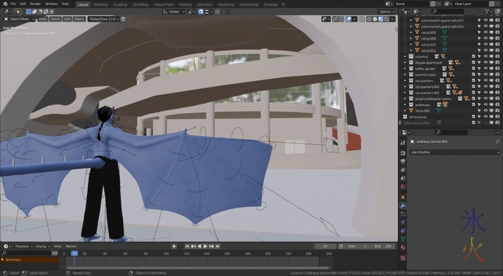Open the Render properties tab icon
503x276 pixels.
pyautogui.click(x=403, y=153)
